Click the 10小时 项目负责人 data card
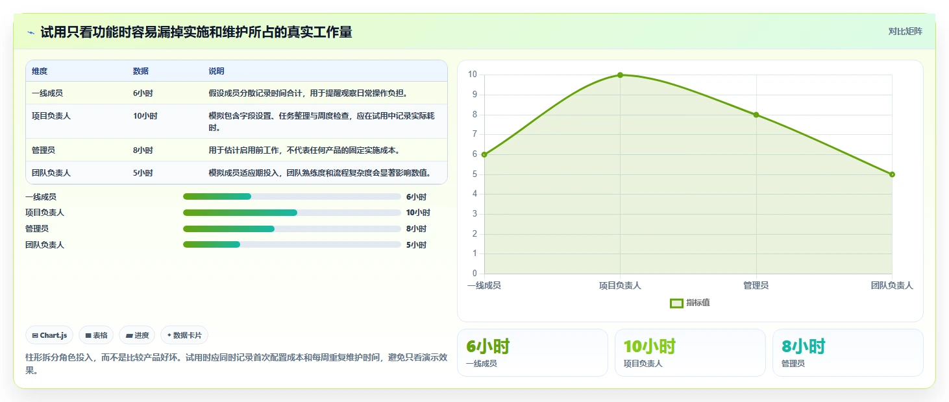Viewport: 949px width, 402px height. tap(690, 353)
